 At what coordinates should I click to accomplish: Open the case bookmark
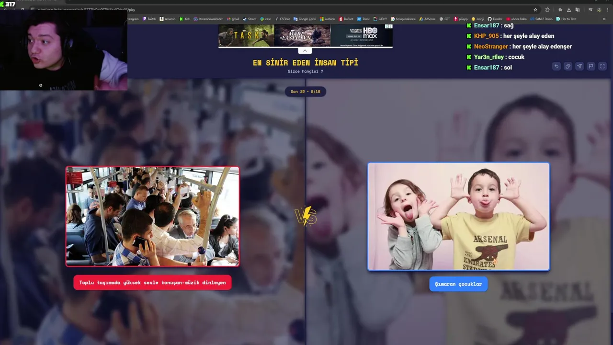click(x=265, y=19)
